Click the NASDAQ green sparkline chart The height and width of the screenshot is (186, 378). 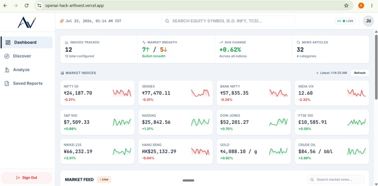200,122
